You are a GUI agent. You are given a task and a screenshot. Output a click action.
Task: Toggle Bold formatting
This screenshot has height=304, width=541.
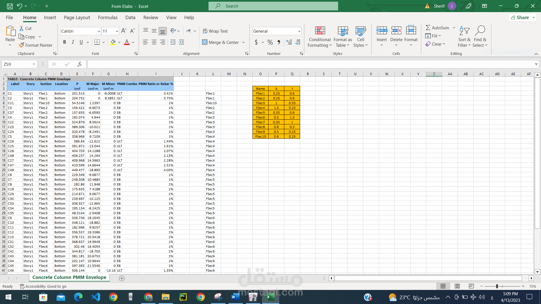[65, 42]
